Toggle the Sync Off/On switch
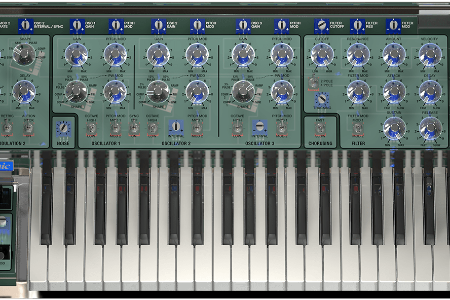The image size is (450, 300). pos(134,128)
